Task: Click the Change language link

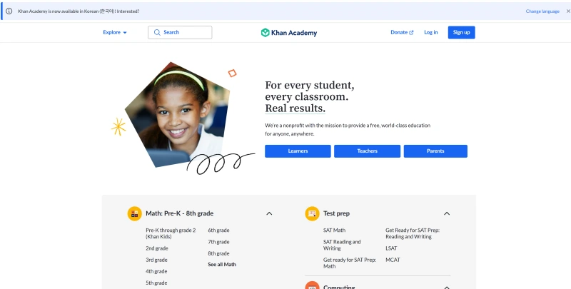Action: (x=542, y=11)
